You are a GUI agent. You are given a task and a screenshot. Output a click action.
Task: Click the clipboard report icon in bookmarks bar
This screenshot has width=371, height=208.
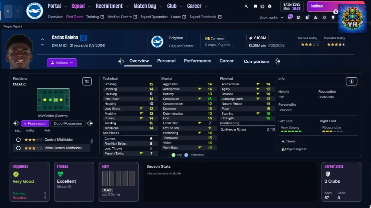pyautogui.click(x=307, y=17)
